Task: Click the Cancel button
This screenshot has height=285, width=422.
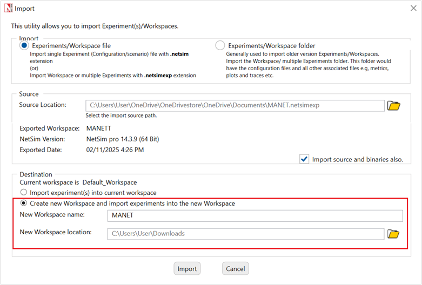Action: click(236, 269)
